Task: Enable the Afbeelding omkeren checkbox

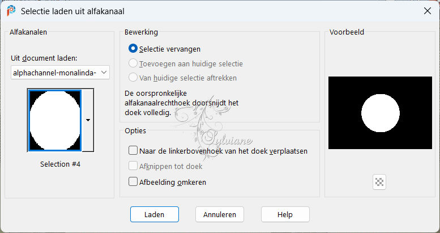Action: coord(133,182)
